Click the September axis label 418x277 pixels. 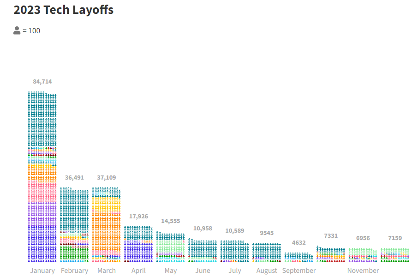pyautogui.click(x=299, y=271)
